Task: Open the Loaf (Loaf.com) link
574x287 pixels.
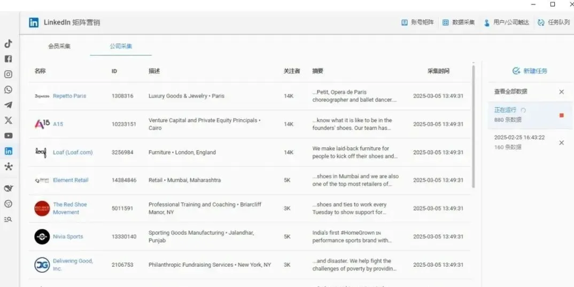Action: pos(73,153)
